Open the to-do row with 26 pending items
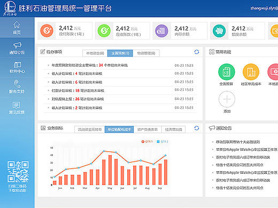This screenshot has width=278, height=208. click(x=120, y=99)
